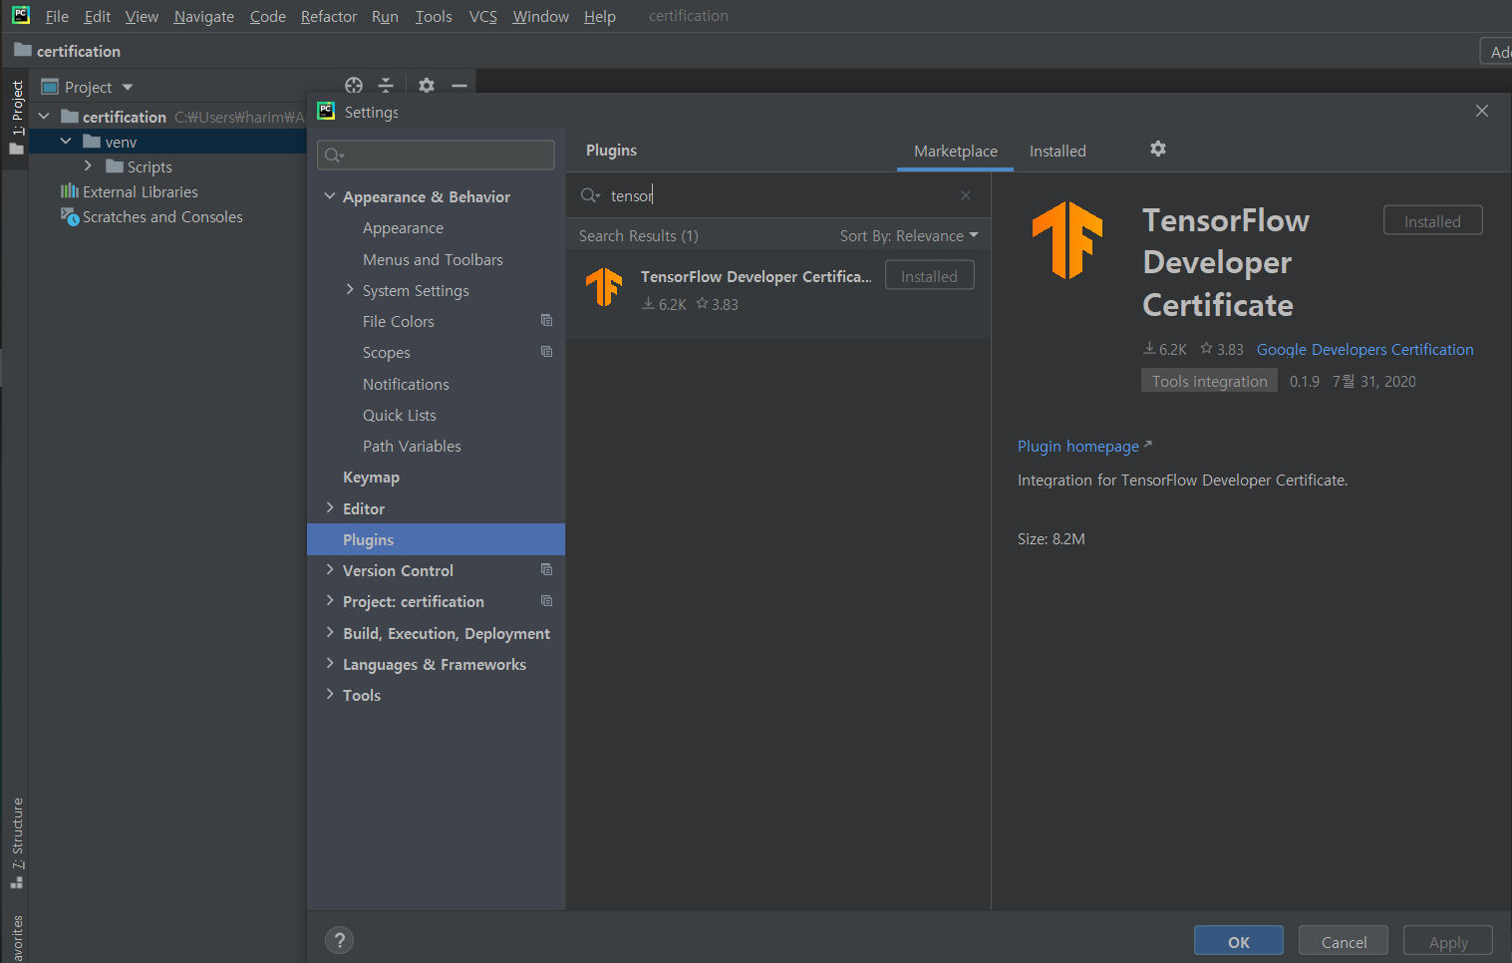The image size is (1512, 963).
Task: Expand Languages & Frameworks section
Action: [x=330, y=663]
